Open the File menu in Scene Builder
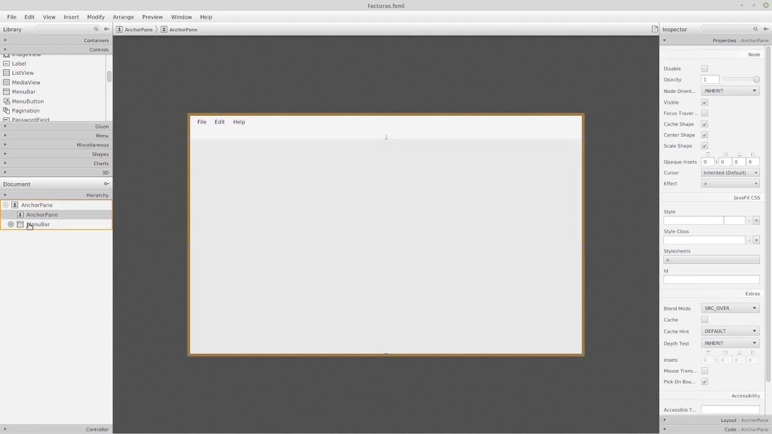The width and height of the screenshot is (772, 434). [11, 17]
